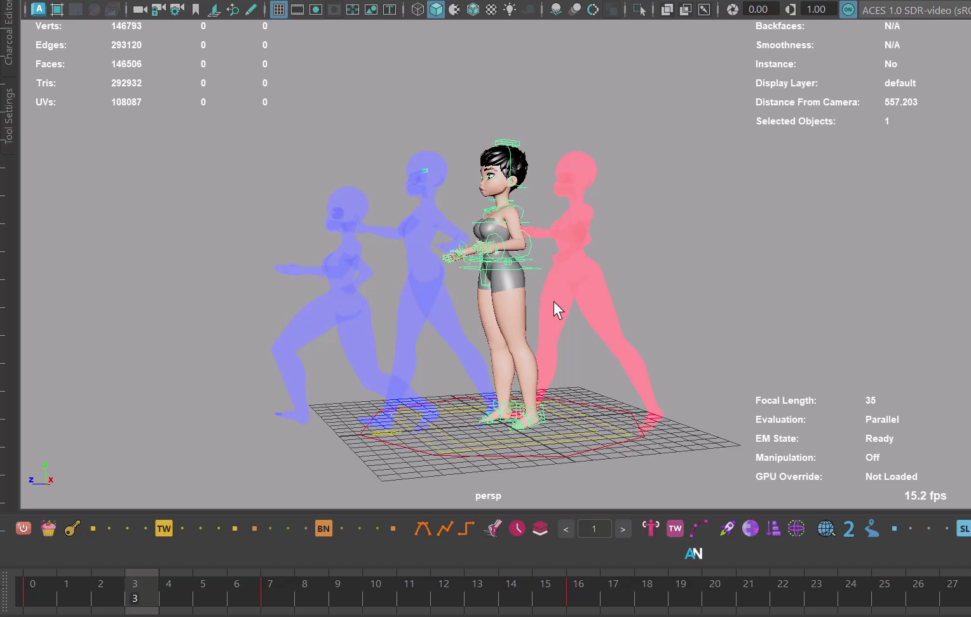Toggle smooth shade all display

coord(436,10)
